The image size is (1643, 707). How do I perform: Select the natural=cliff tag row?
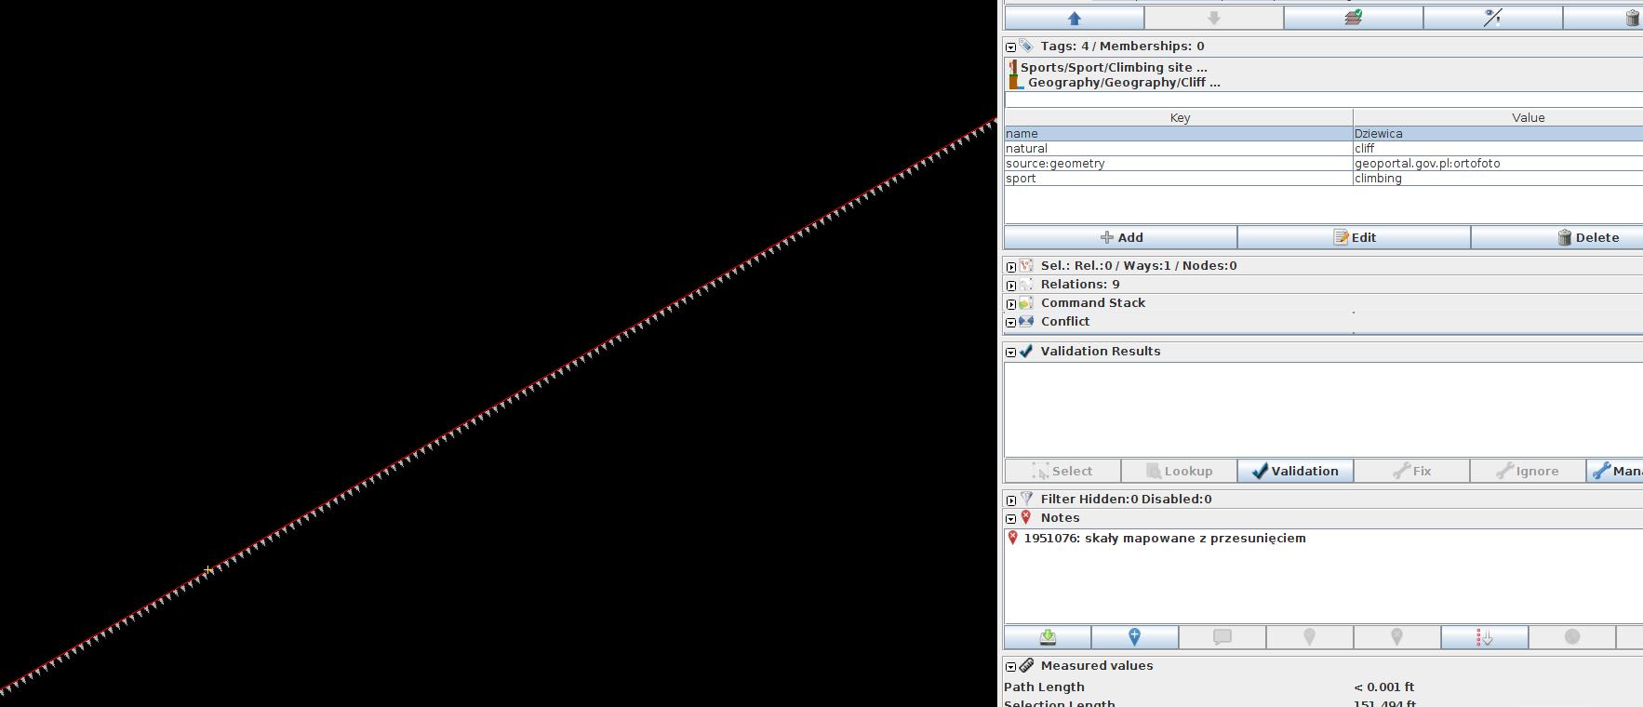click(x=1178, y=149)
